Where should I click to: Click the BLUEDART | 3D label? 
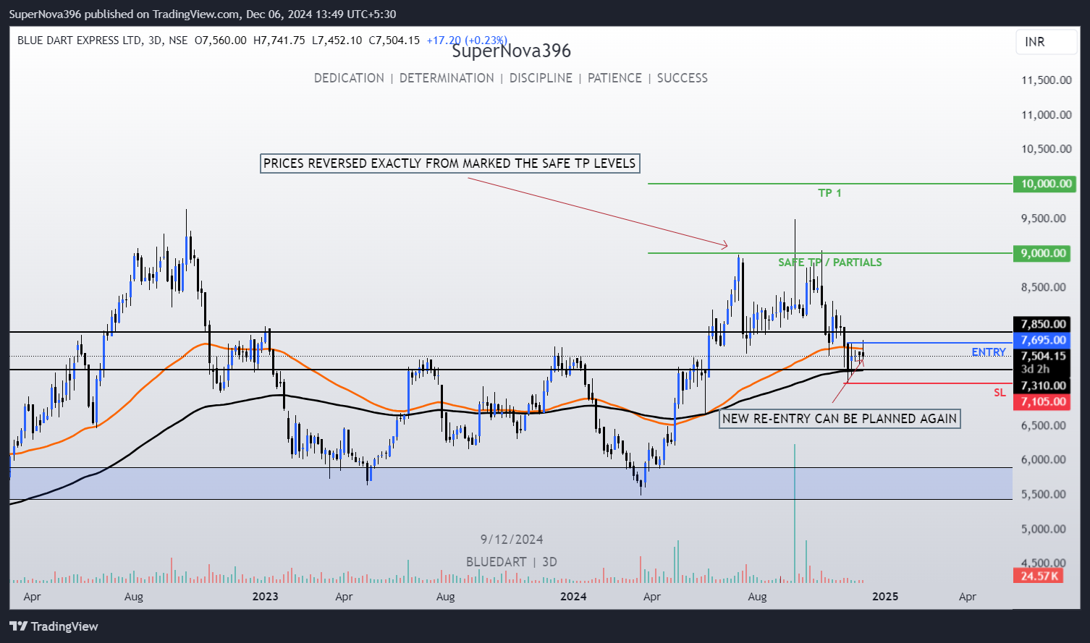point(512,562)
